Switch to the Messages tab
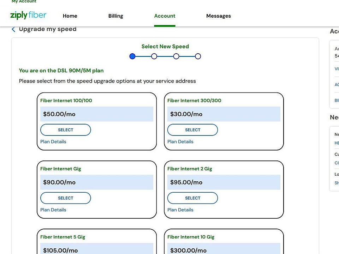The height and width of the screenshot is (254, 339). pos(218,16)
